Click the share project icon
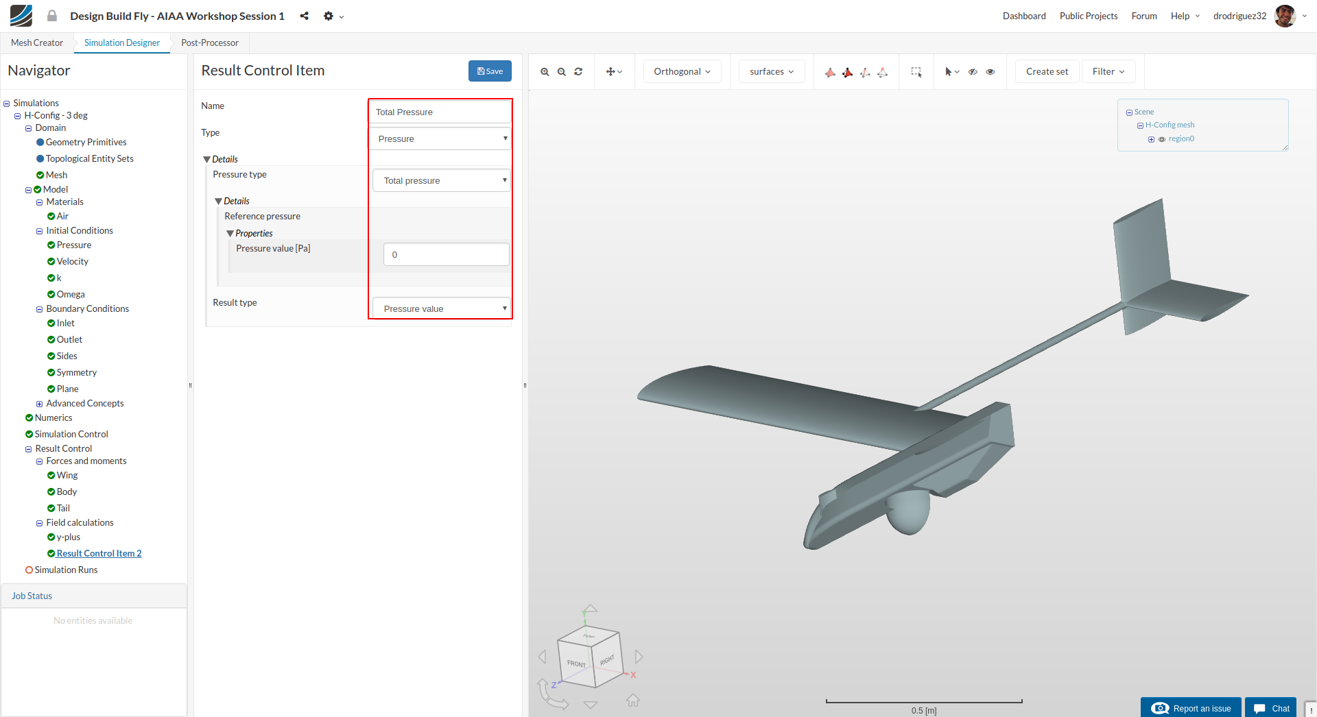The width and height of the screenshot is (1317, 717). tap(304, 16)
